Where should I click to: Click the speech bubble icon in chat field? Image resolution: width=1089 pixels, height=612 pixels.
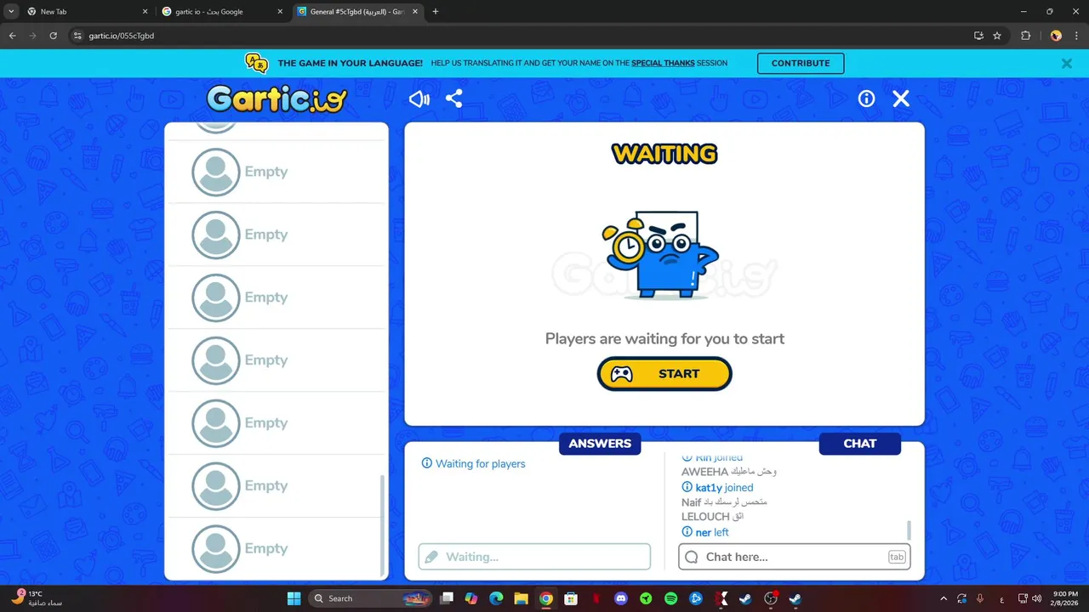pyautogui.click(x=692, y=557)
